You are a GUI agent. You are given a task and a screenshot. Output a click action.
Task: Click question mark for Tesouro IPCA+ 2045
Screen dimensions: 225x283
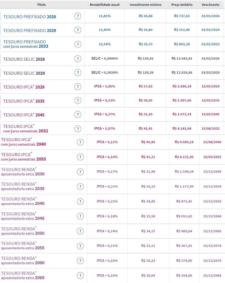pos(78,114)
